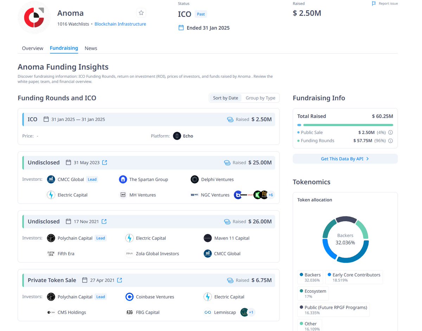Image resolution: width=422 pixels, height=331 pixels.
Task: Open external source link for 31 May 2023 round
Action: [104, 163]
